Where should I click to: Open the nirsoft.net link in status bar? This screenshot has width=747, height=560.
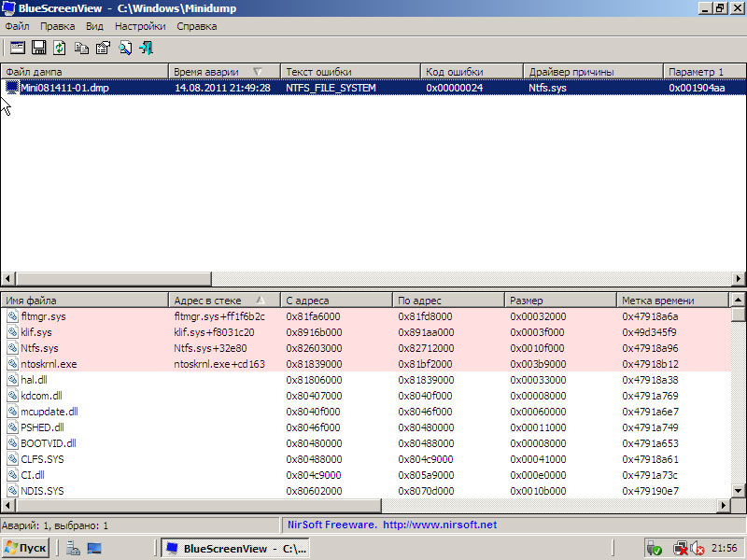pos(439,525)
